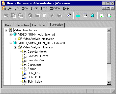Click the Calendar Month item icon
This screenshot has width=116, height=94.
point(24,52)
